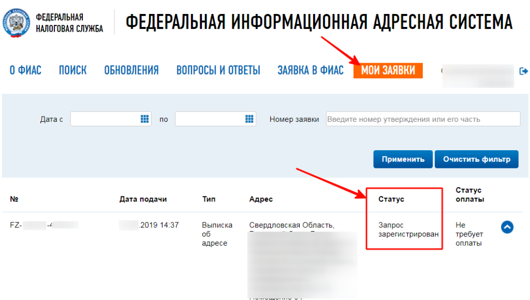Open calendar picker for 'Дата с' field
The width and height of the screenshot is (530, 300).
(144, 119)
